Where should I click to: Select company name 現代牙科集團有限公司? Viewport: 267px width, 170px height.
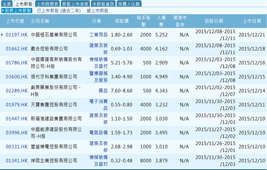pos(54,77)
